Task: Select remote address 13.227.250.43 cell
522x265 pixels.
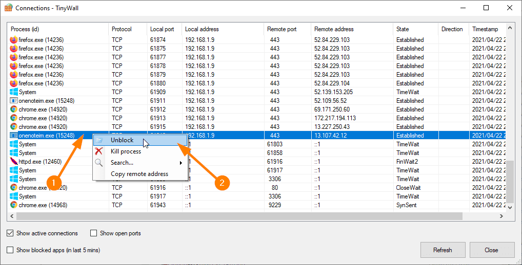Action: 332,126
